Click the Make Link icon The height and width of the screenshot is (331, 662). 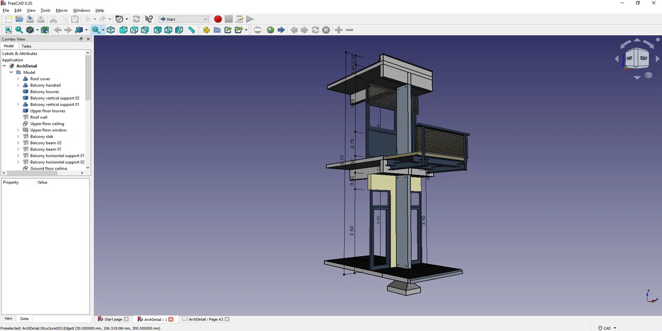(x=228, y=30)
